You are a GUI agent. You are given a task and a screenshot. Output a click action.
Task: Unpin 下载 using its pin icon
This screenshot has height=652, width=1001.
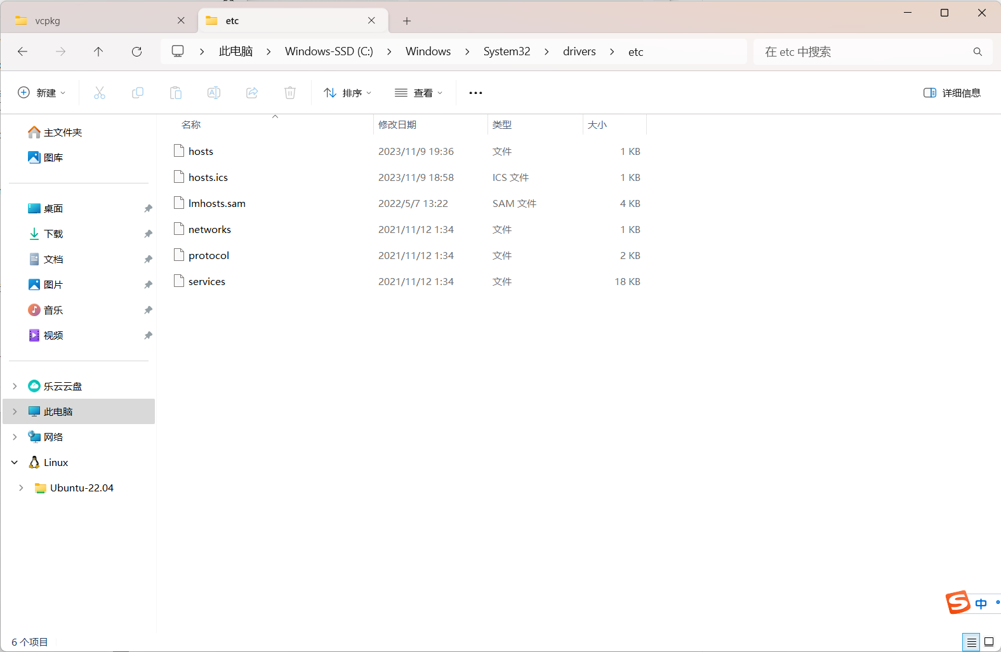[x=148, y=234]
